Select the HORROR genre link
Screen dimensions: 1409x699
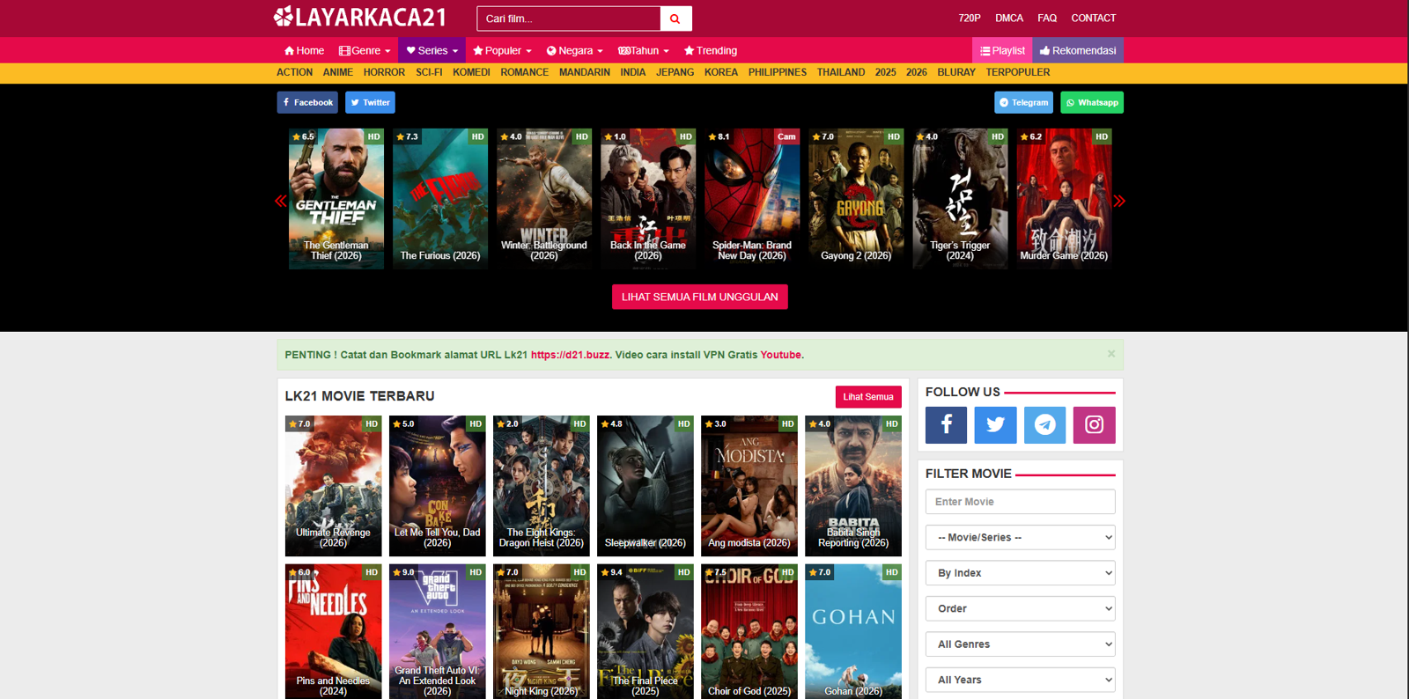click(x=384, y=72)
